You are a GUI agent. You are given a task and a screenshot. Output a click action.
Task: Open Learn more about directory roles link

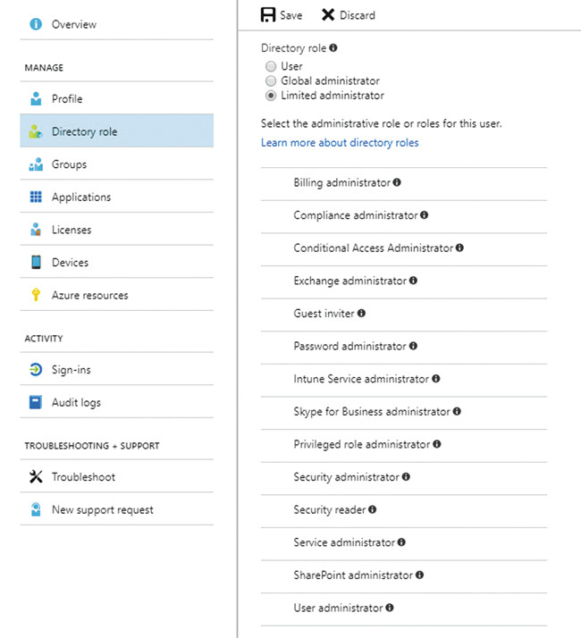pos(340,143)
